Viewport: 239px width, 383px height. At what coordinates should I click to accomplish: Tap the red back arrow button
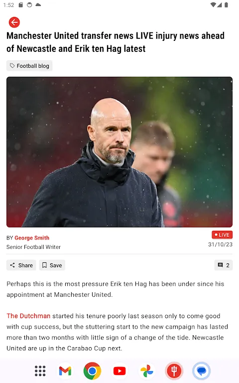tap(14, 22)
